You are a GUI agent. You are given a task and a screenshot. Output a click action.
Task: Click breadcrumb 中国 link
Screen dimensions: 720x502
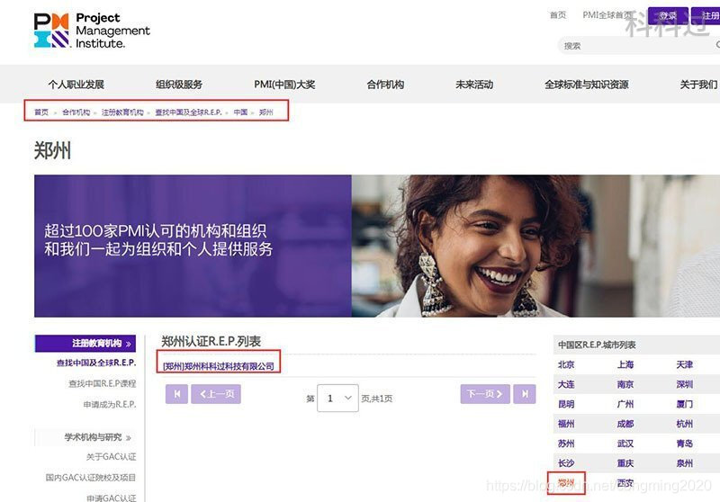pos(240,112)
